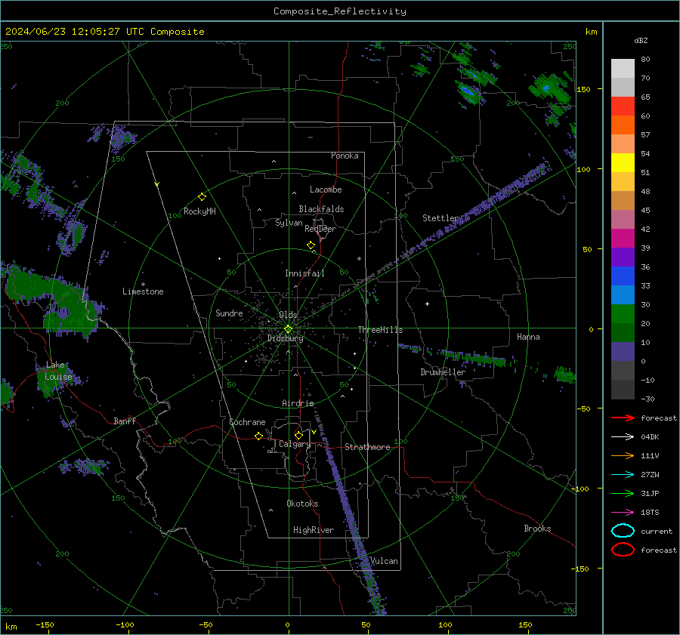Click the 04DK legend label
The height and width of the screenshot is (635, 680).
click(650, 437)
